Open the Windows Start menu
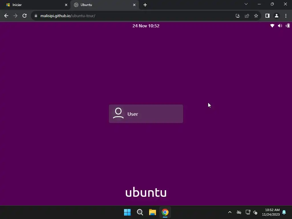 pos(127,212)
